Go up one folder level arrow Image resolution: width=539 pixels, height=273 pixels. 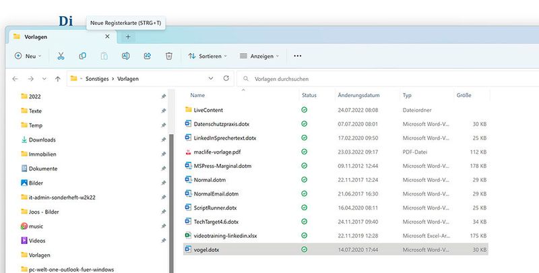click(x=58, y=79)
